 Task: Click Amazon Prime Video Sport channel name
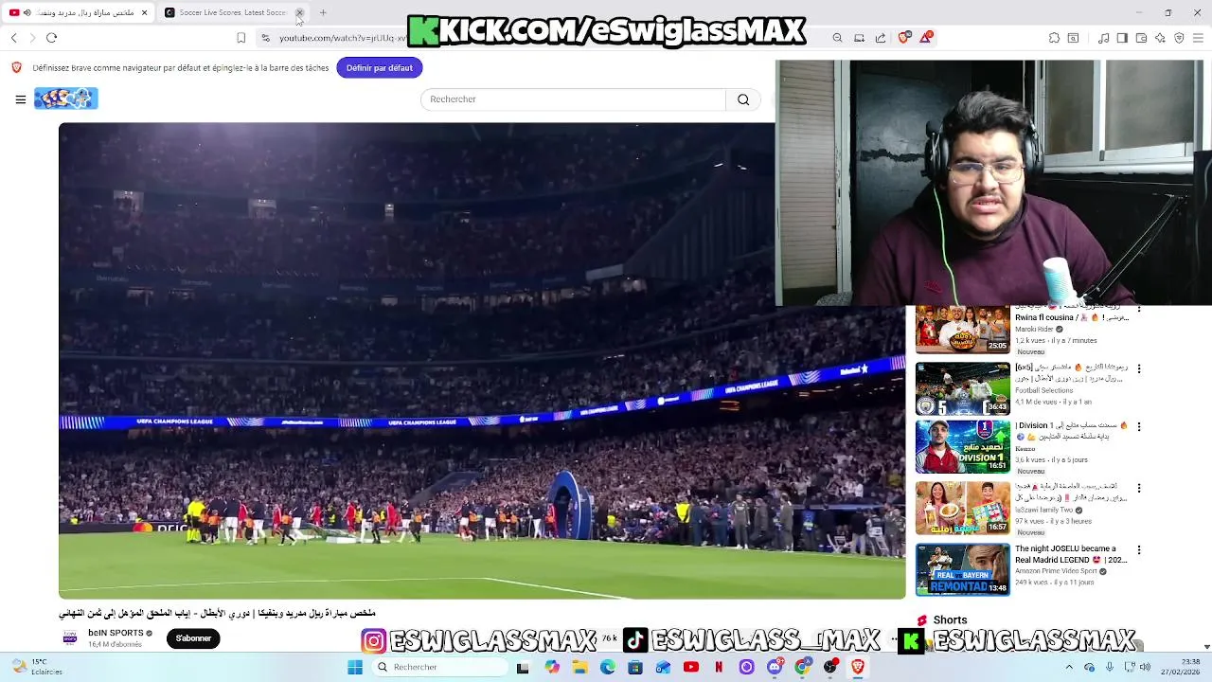[x=1056, y=571]
